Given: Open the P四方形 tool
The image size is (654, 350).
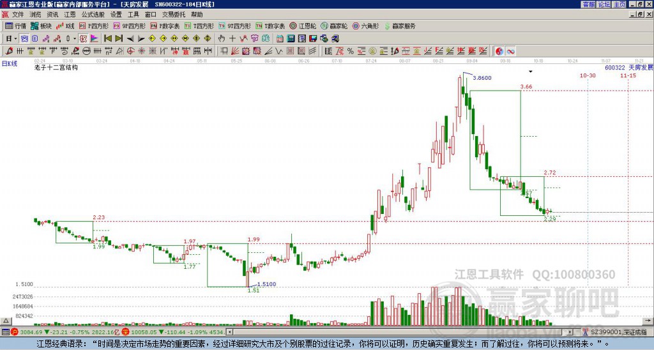Looking at the screenshot, I should pos(94,26).
